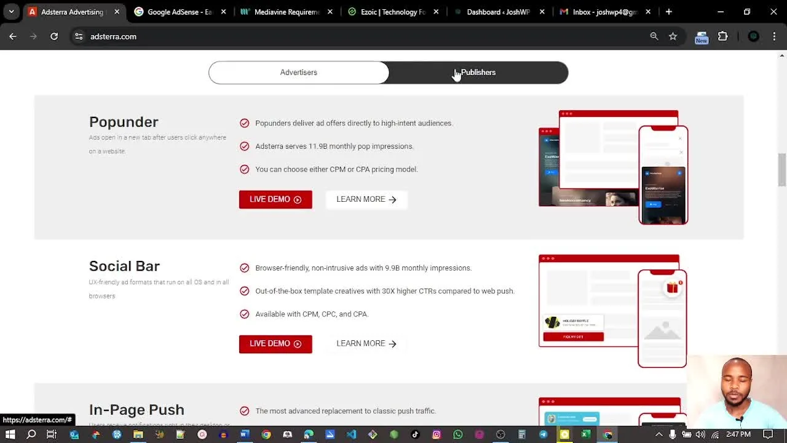Show hidden system tray icons

click(x=659, y=434)
